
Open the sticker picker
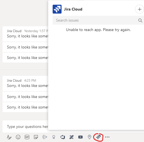(x=36, y=137)
